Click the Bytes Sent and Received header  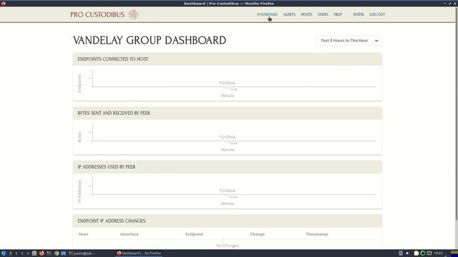tap(228, 113)
